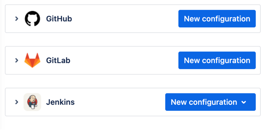Viewport: 268px width, 130px height.
Task: Select the Jenkins name label
Action: [x=60, y=102]
